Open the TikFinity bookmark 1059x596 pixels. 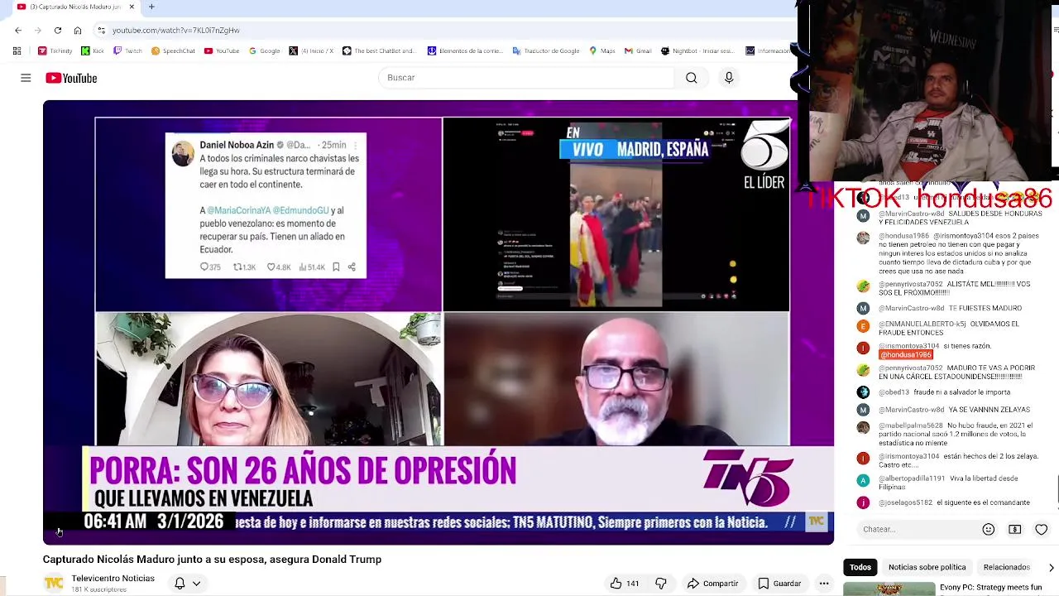click(55, 51)
